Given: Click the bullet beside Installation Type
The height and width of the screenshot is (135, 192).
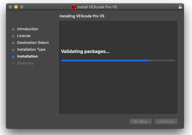Looking at the screenshot, I should coord(13,50).
